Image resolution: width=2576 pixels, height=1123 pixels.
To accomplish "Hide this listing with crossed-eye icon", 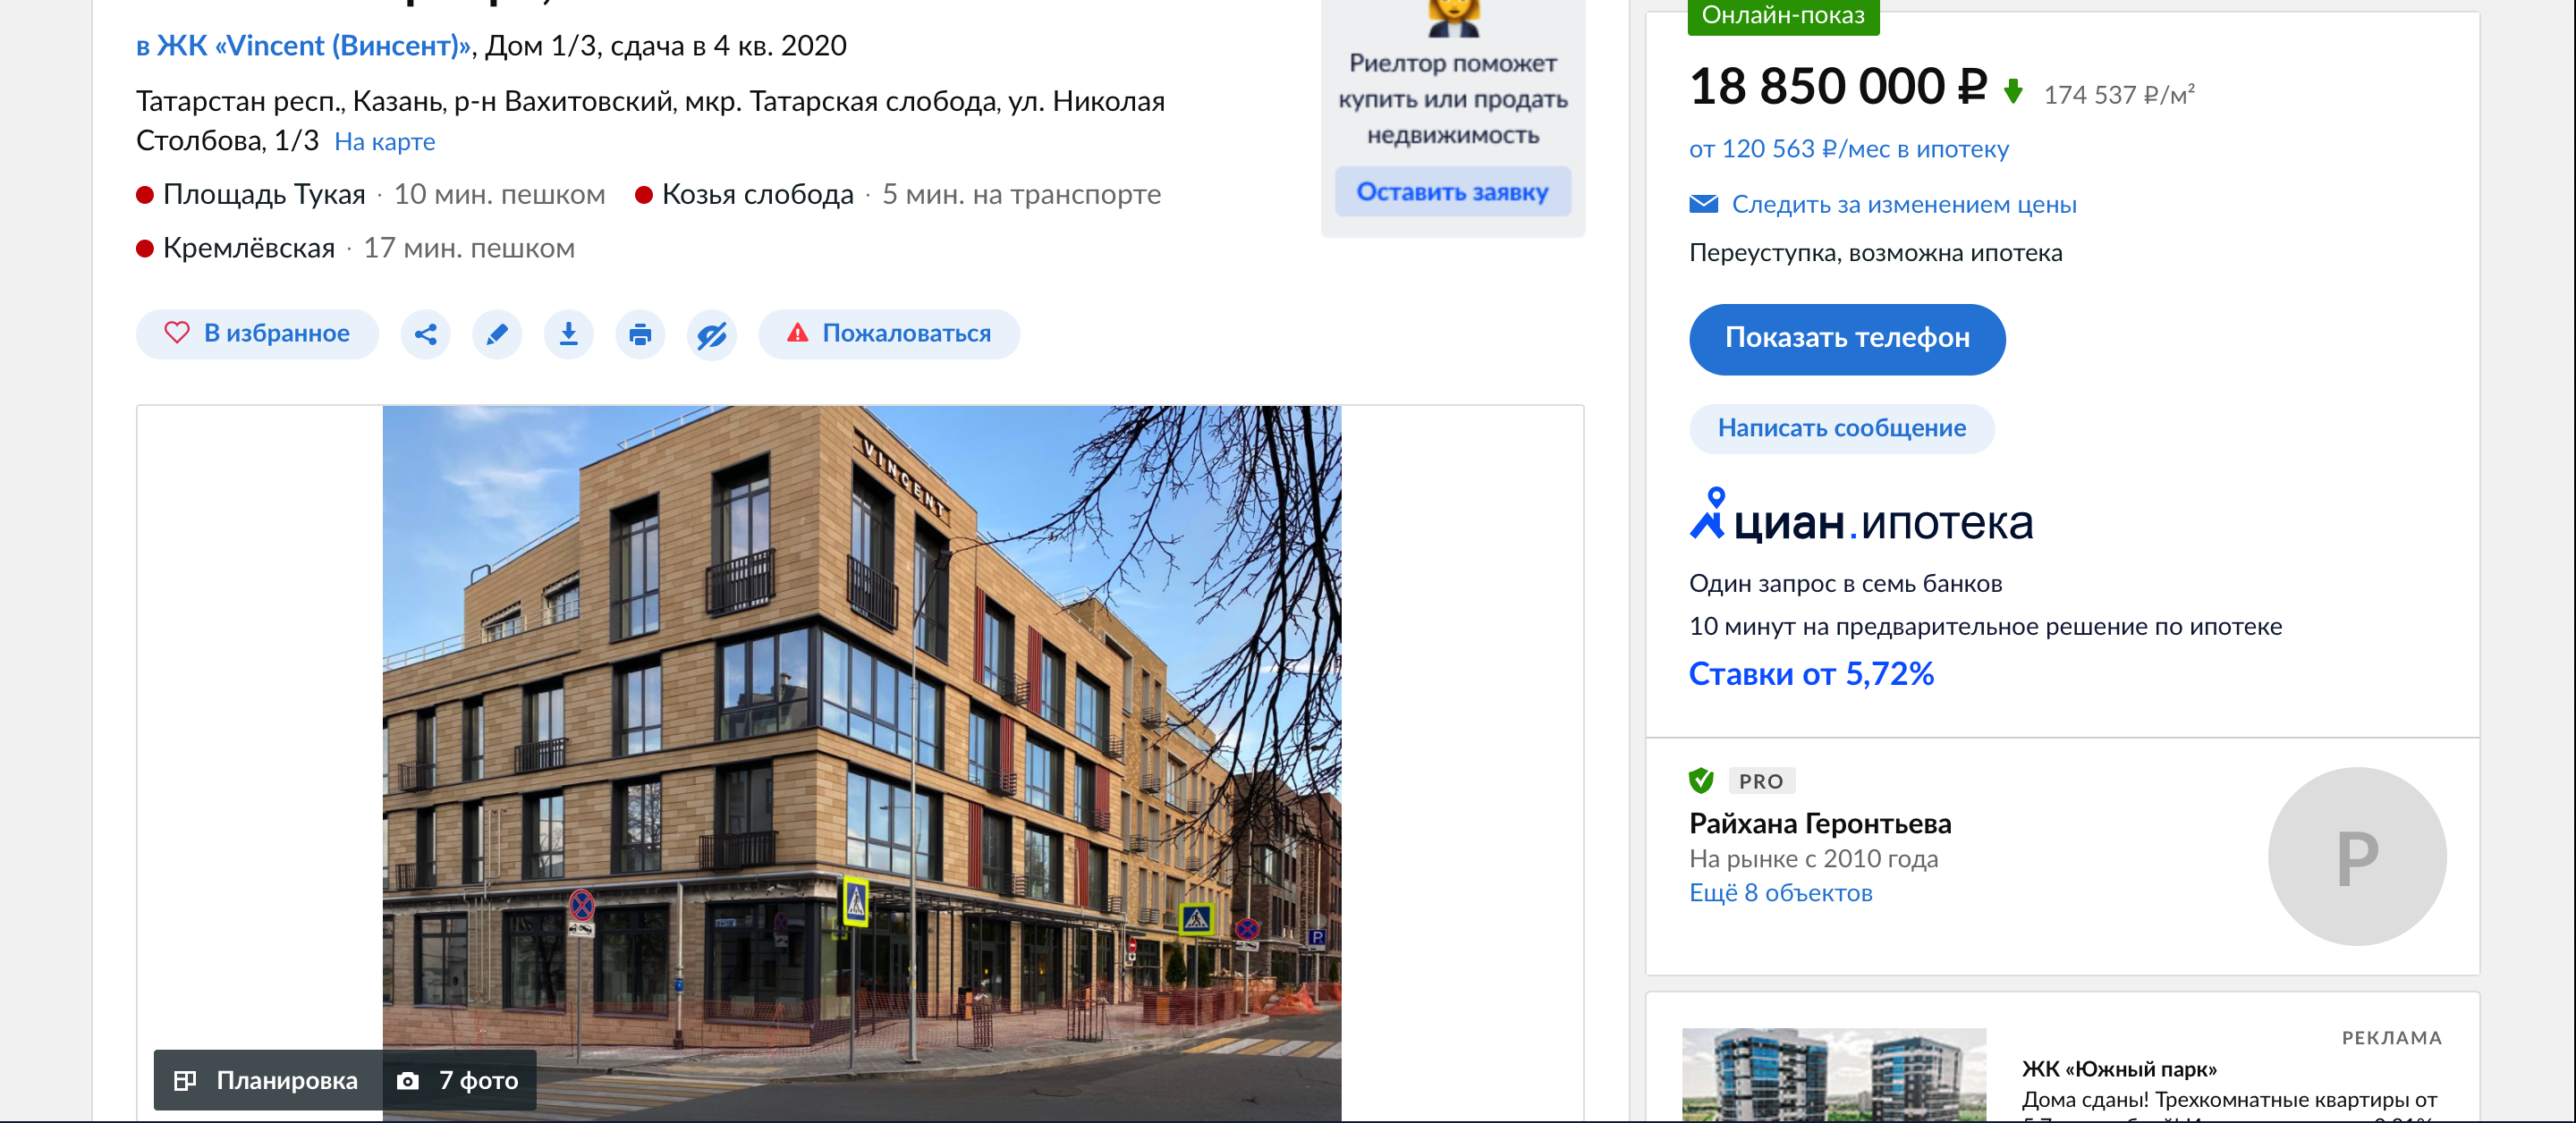I will (x=712, y=334).
